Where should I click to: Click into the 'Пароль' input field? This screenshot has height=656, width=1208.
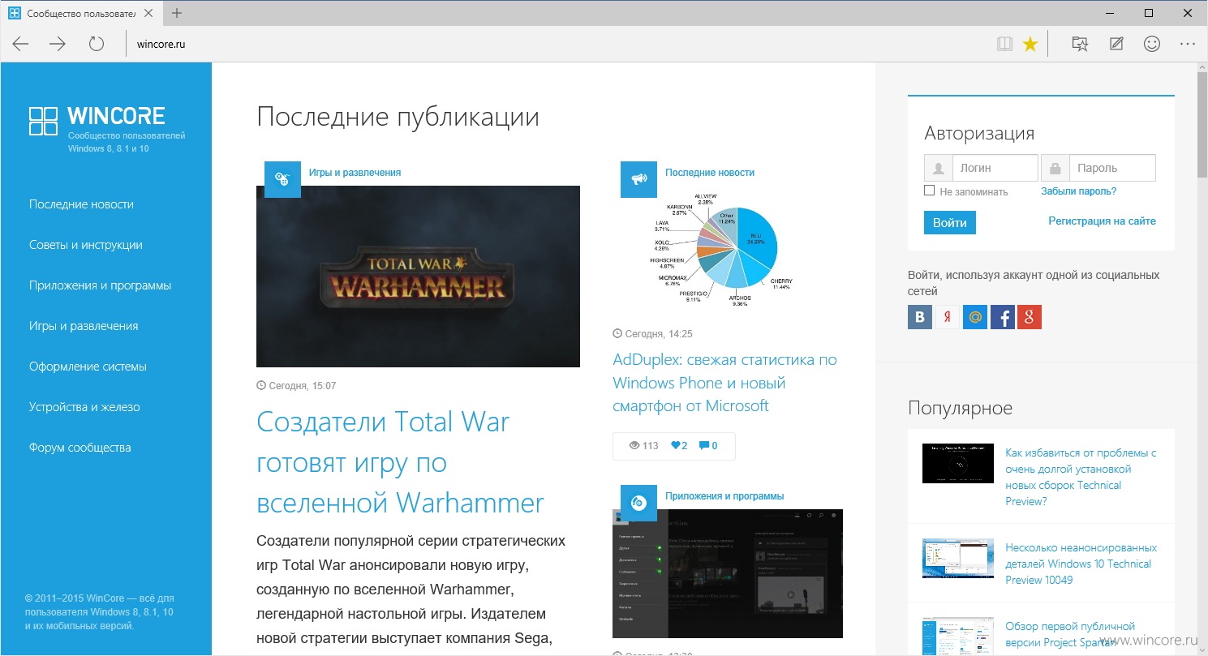1112,168
